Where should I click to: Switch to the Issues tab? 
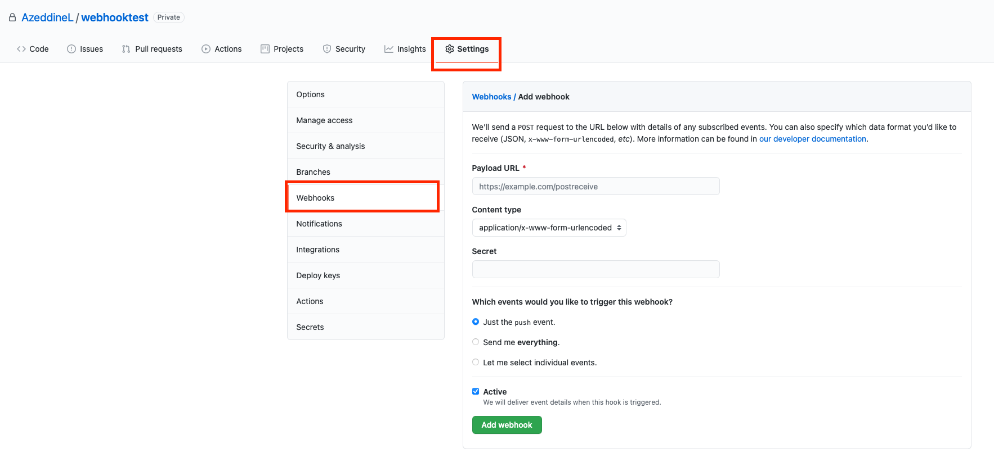click(x=85, y=49)
